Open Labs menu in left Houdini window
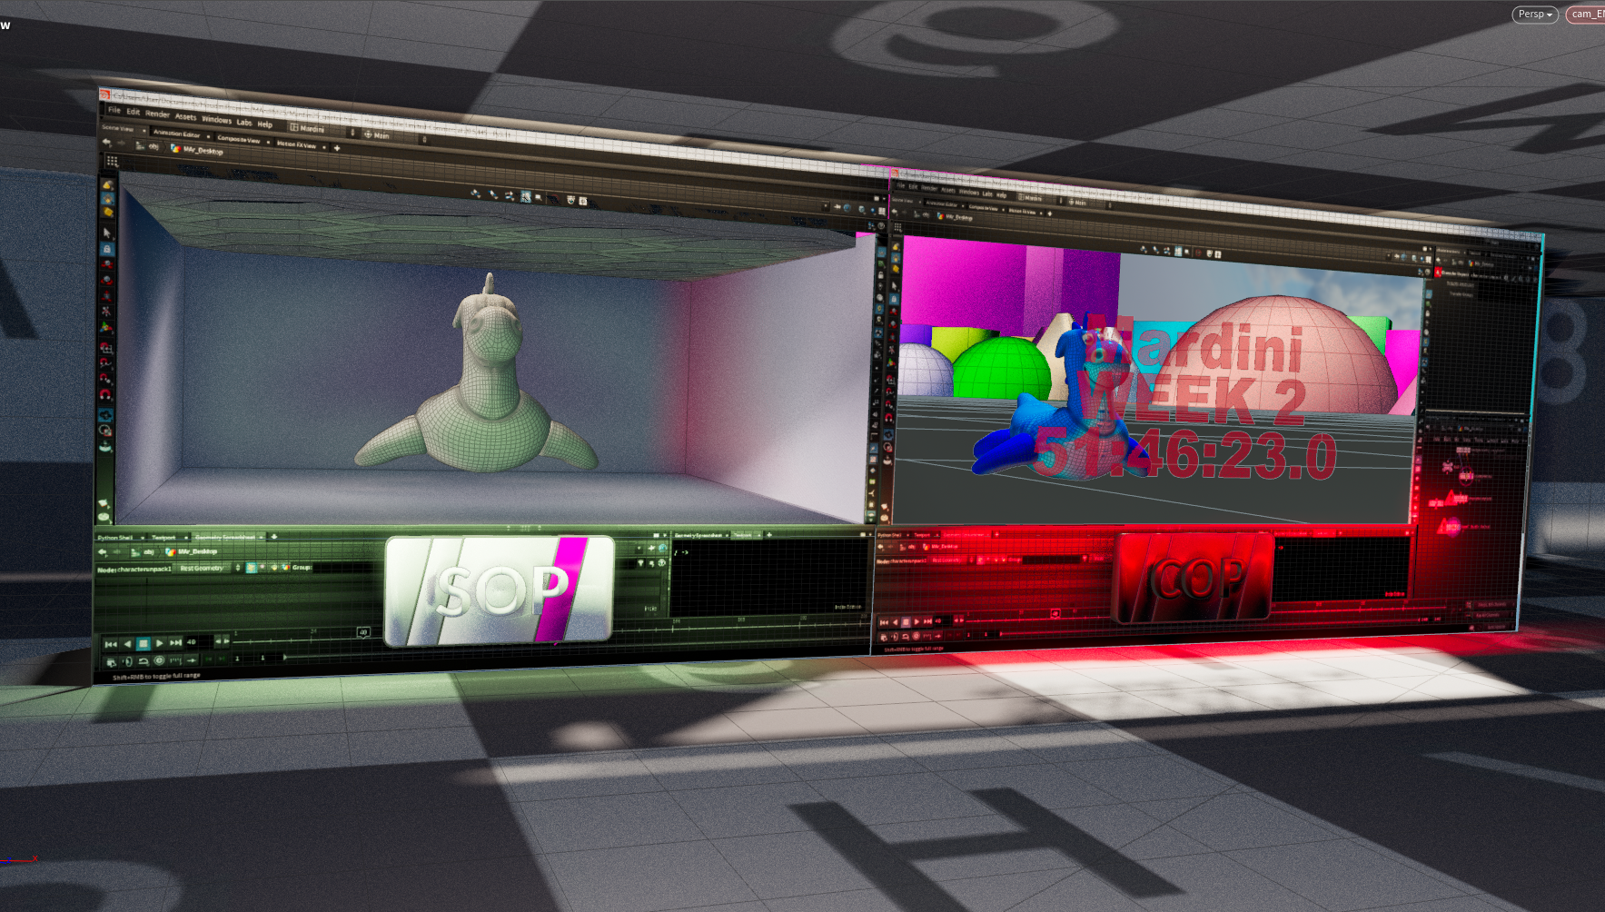Image resolution: width=1605 pixels, height=912 pixels. coord(245,122)
